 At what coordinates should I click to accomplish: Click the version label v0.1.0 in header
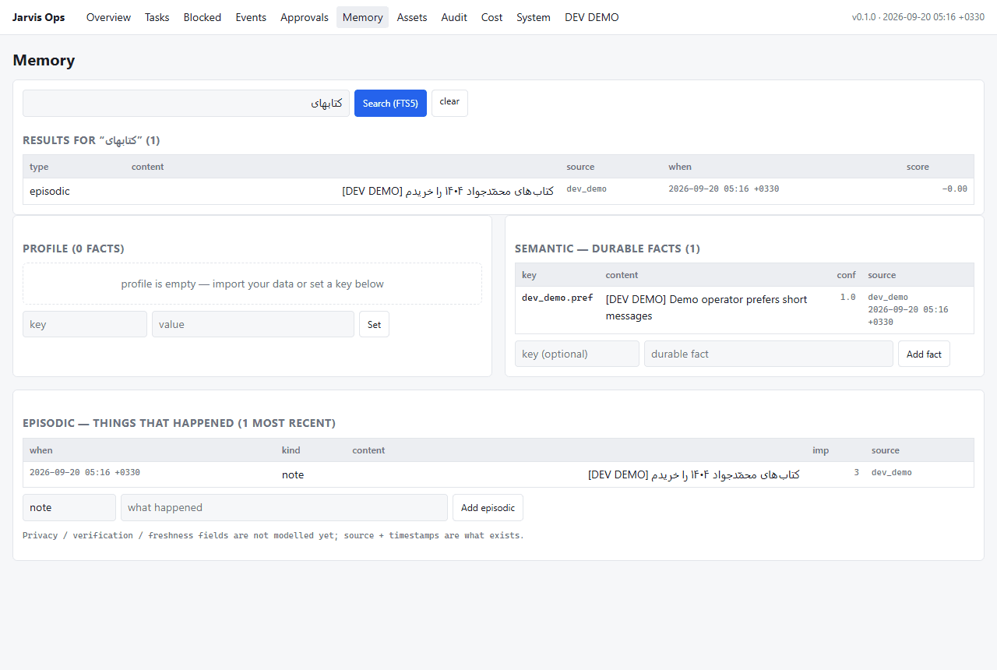863,17
